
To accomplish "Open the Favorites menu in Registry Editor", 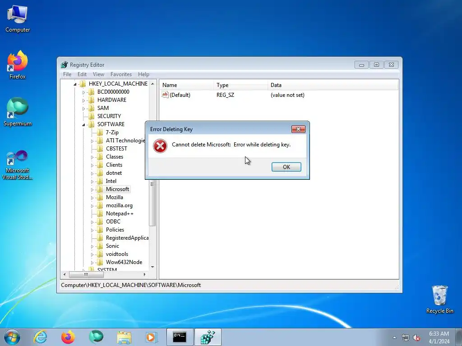I will [x=121, y=74].
